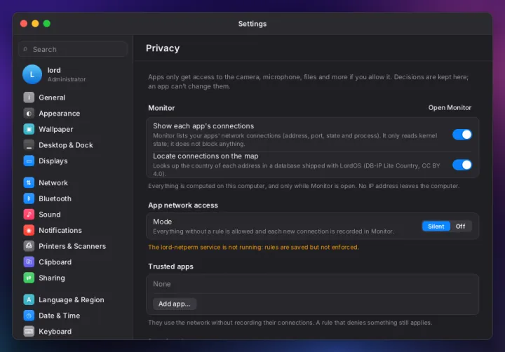505x352 pixels.
Task: Click the Add app... button
Action: pos(174,304)
